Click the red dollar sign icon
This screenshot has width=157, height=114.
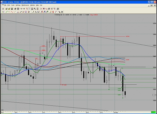(53, 12)
